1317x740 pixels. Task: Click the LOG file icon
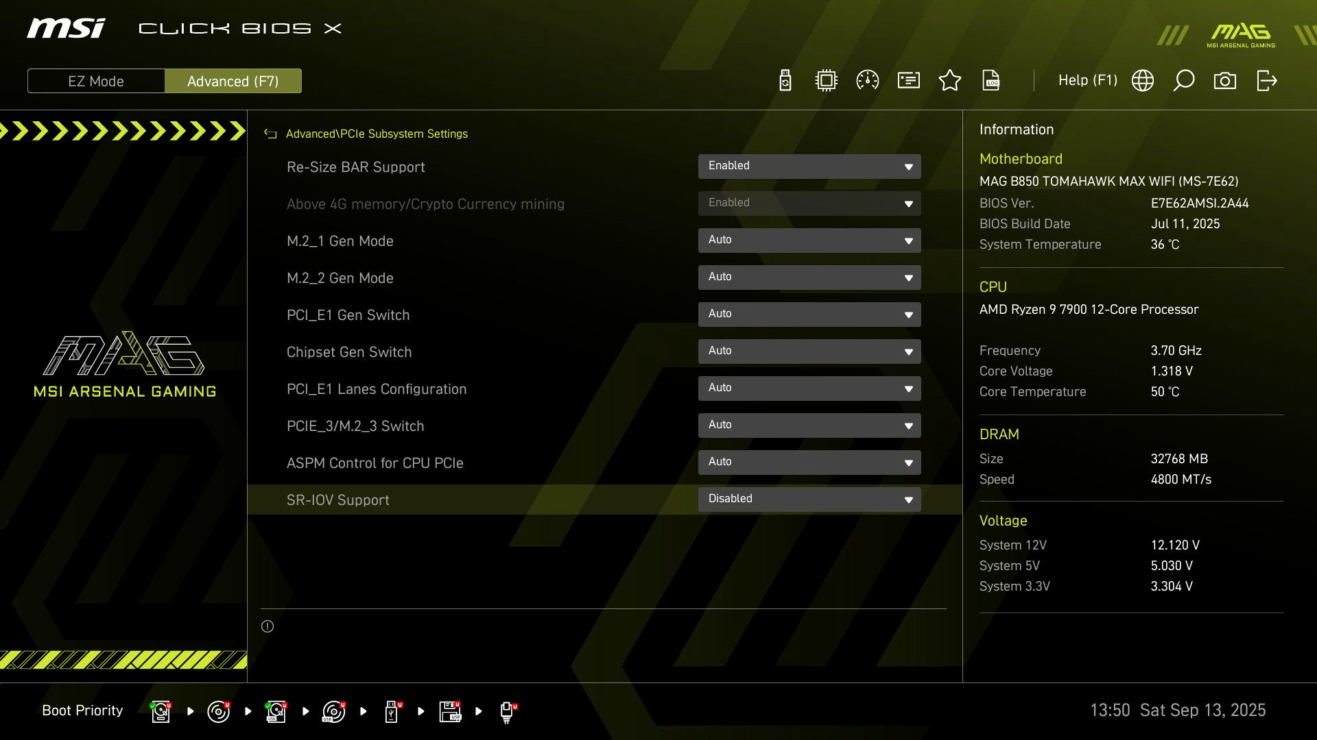point(991,81)
